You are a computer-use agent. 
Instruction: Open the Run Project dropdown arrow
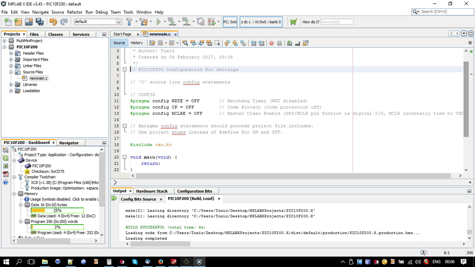[165, 22]
